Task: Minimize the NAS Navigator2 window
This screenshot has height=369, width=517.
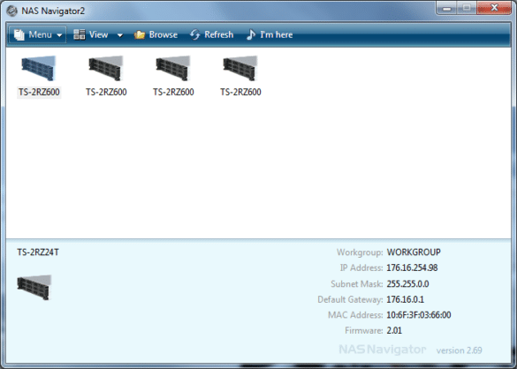Action: (x=447, y=8)
